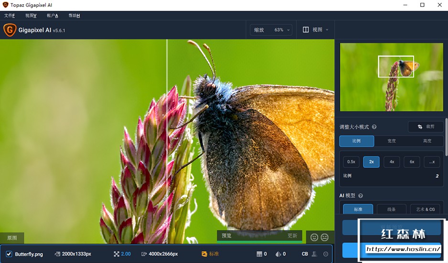Click the CB label in file row
This screenshot has width=448, height=263.
click(x=305, y=254)
